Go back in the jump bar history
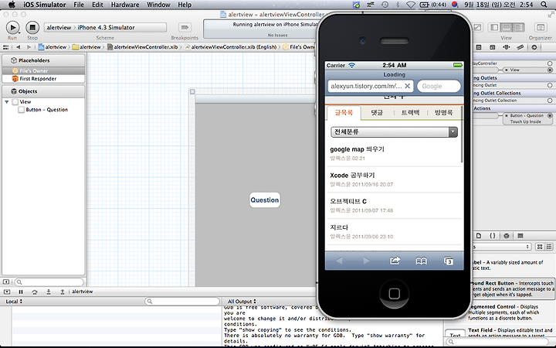Screen dimensions: 556x348 pyautogui.click(x=18, y=47)
